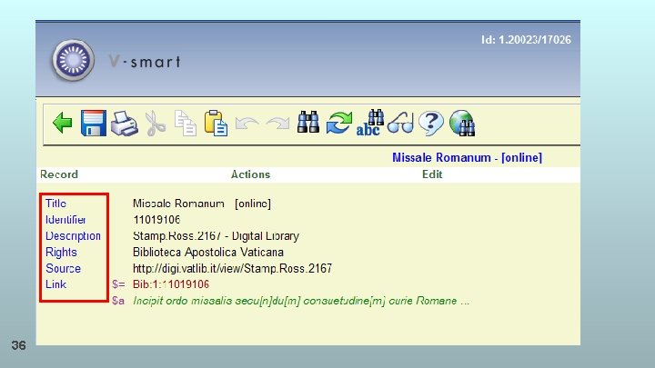Paste with the clipboard icon
The height and width of the screenshot is (368, 655).
(x=216, y=124)
